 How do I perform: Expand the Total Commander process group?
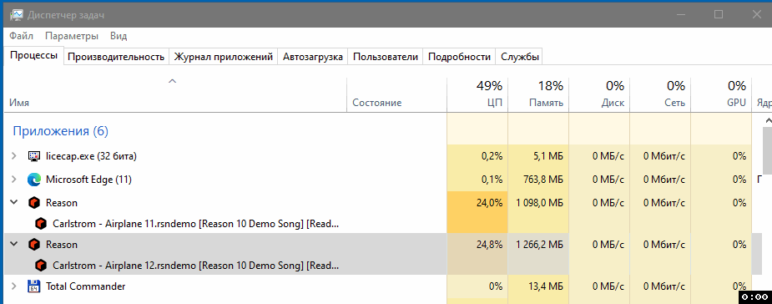click(14, 286)
